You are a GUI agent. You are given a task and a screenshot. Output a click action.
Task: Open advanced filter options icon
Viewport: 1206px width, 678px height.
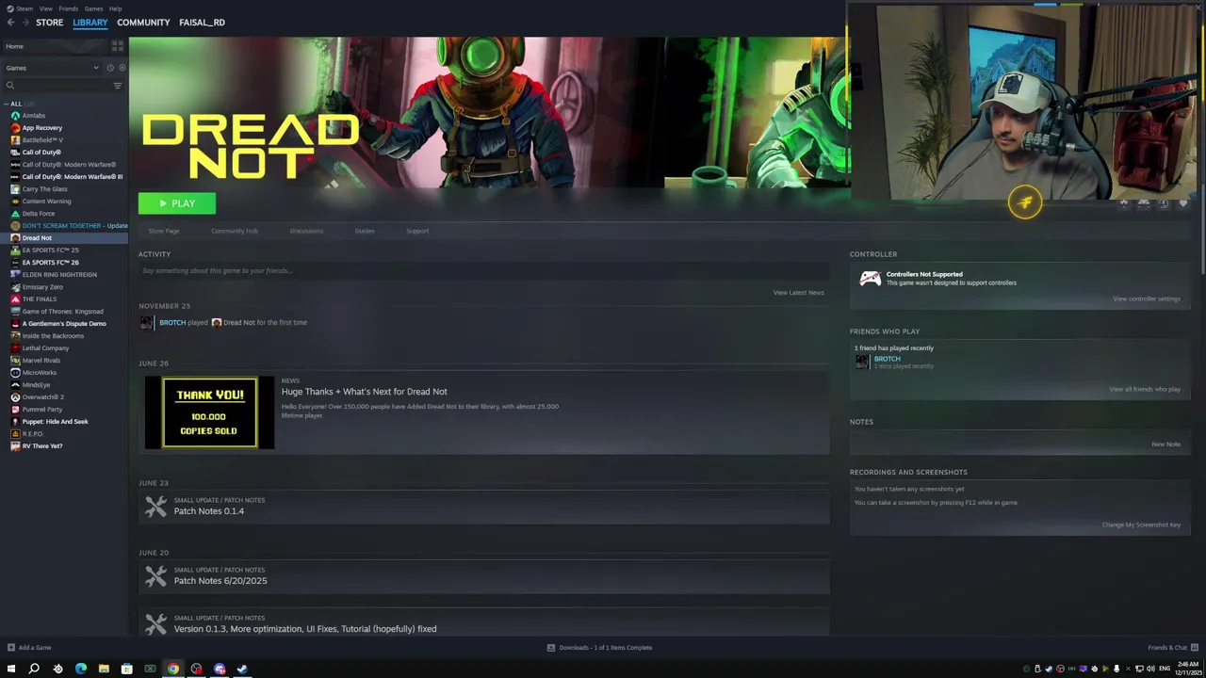[x=118, y=86]
